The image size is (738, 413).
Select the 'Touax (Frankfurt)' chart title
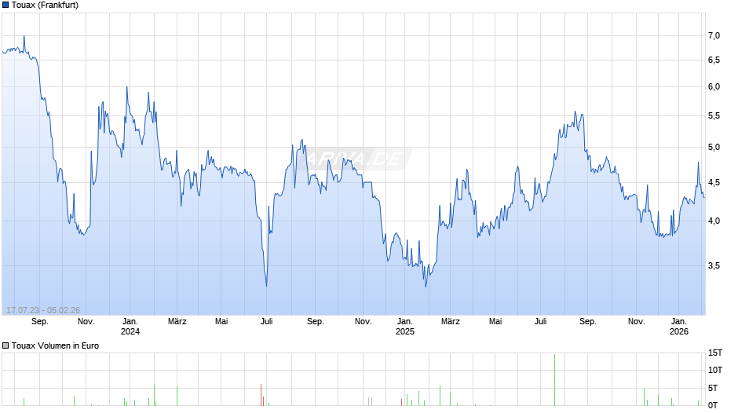46,5
